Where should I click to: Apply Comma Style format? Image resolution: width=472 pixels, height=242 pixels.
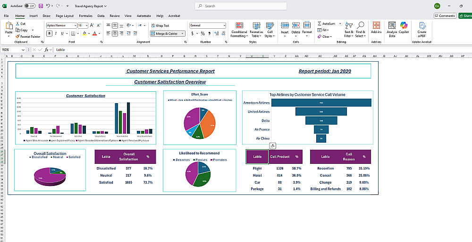point(209,33)
